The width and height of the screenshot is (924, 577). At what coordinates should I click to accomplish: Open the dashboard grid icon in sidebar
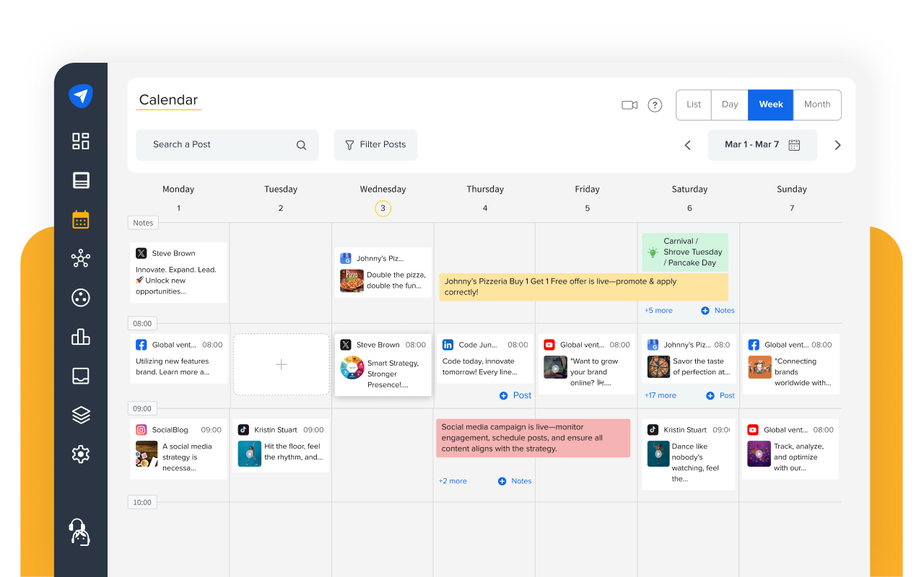pyautogui.click(x=81, y=141)
